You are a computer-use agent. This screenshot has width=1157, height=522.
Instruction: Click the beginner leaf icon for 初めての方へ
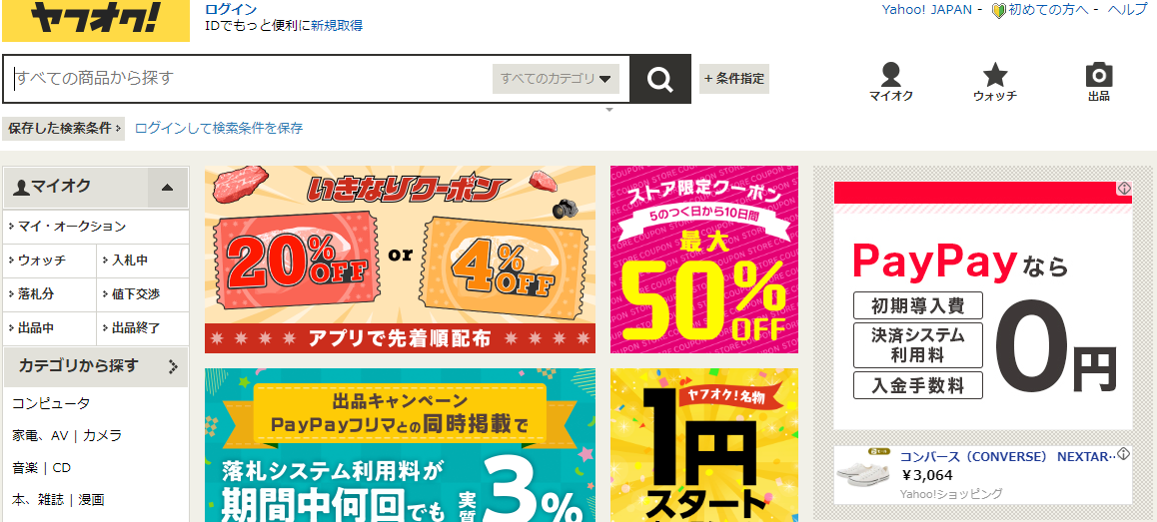(x=999, y=10)
